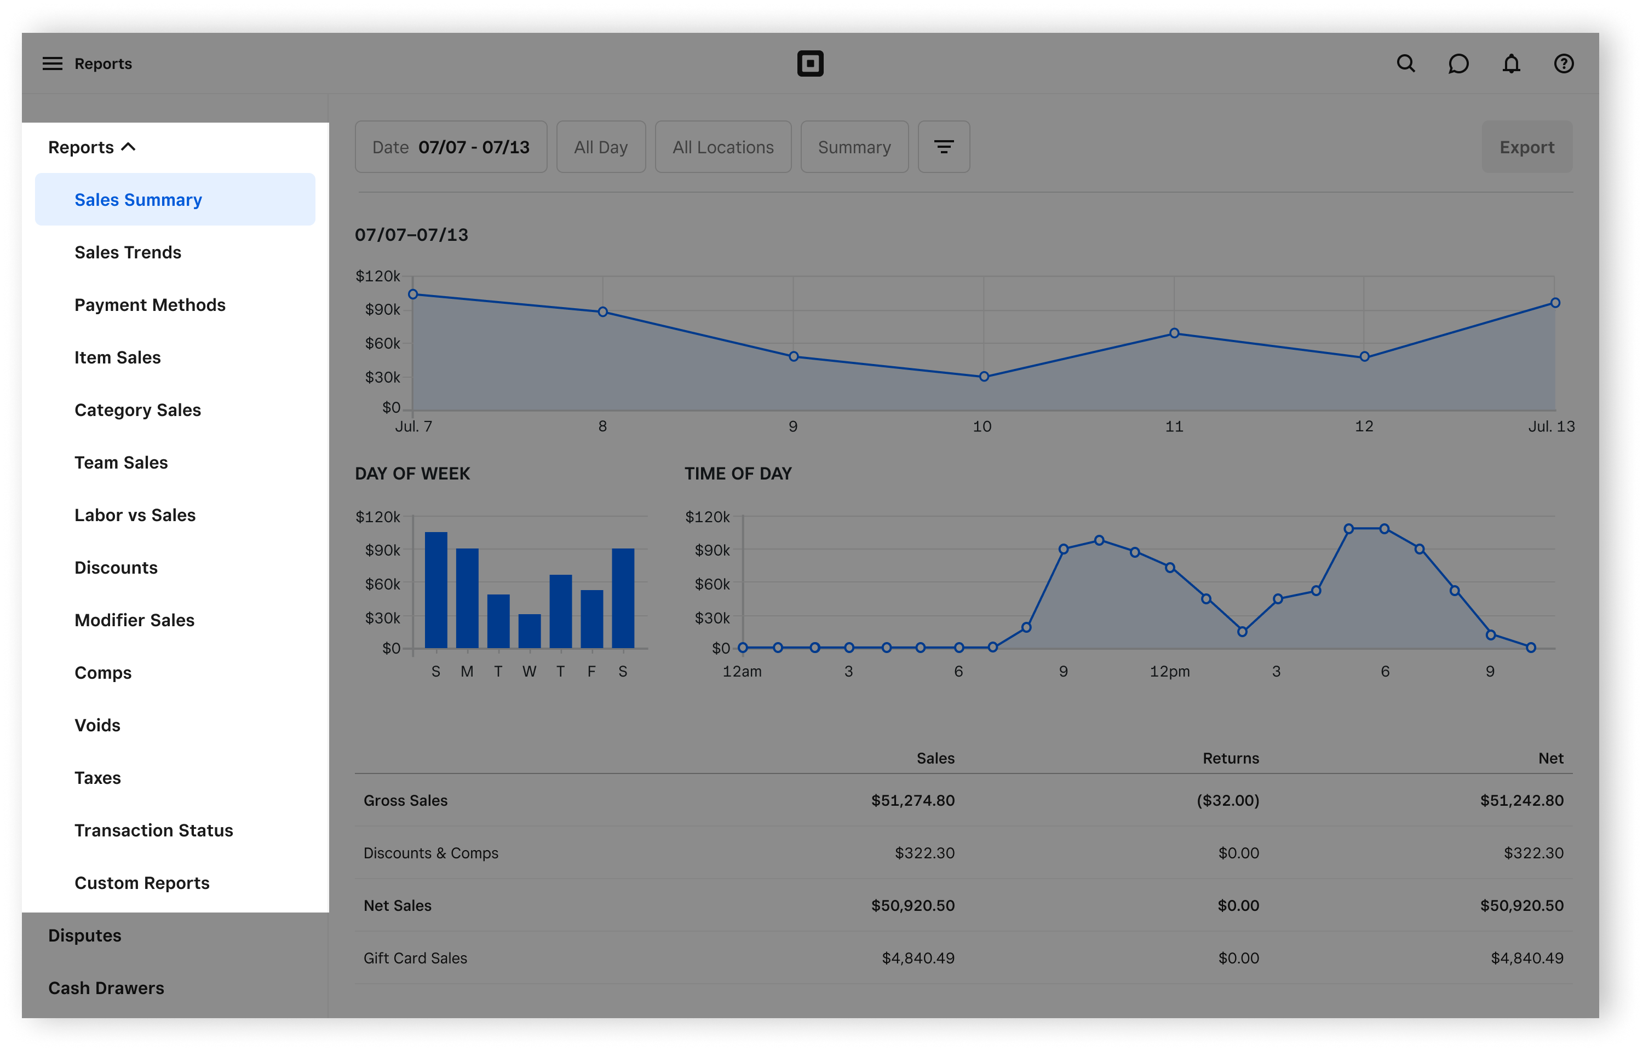Click the Square logo icon
Image resolution: width=1643 pixels, height=1051 pixels.
(810, 63)
